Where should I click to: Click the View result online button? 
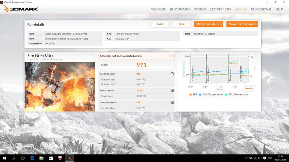pyautogui.click(x=242, y=24)
